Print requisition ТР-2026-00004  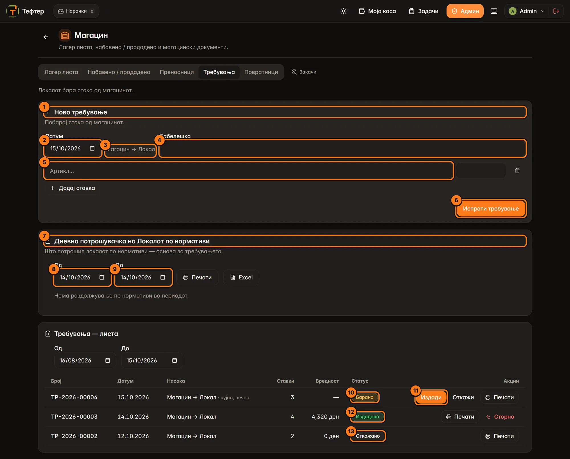coord(500,397)
